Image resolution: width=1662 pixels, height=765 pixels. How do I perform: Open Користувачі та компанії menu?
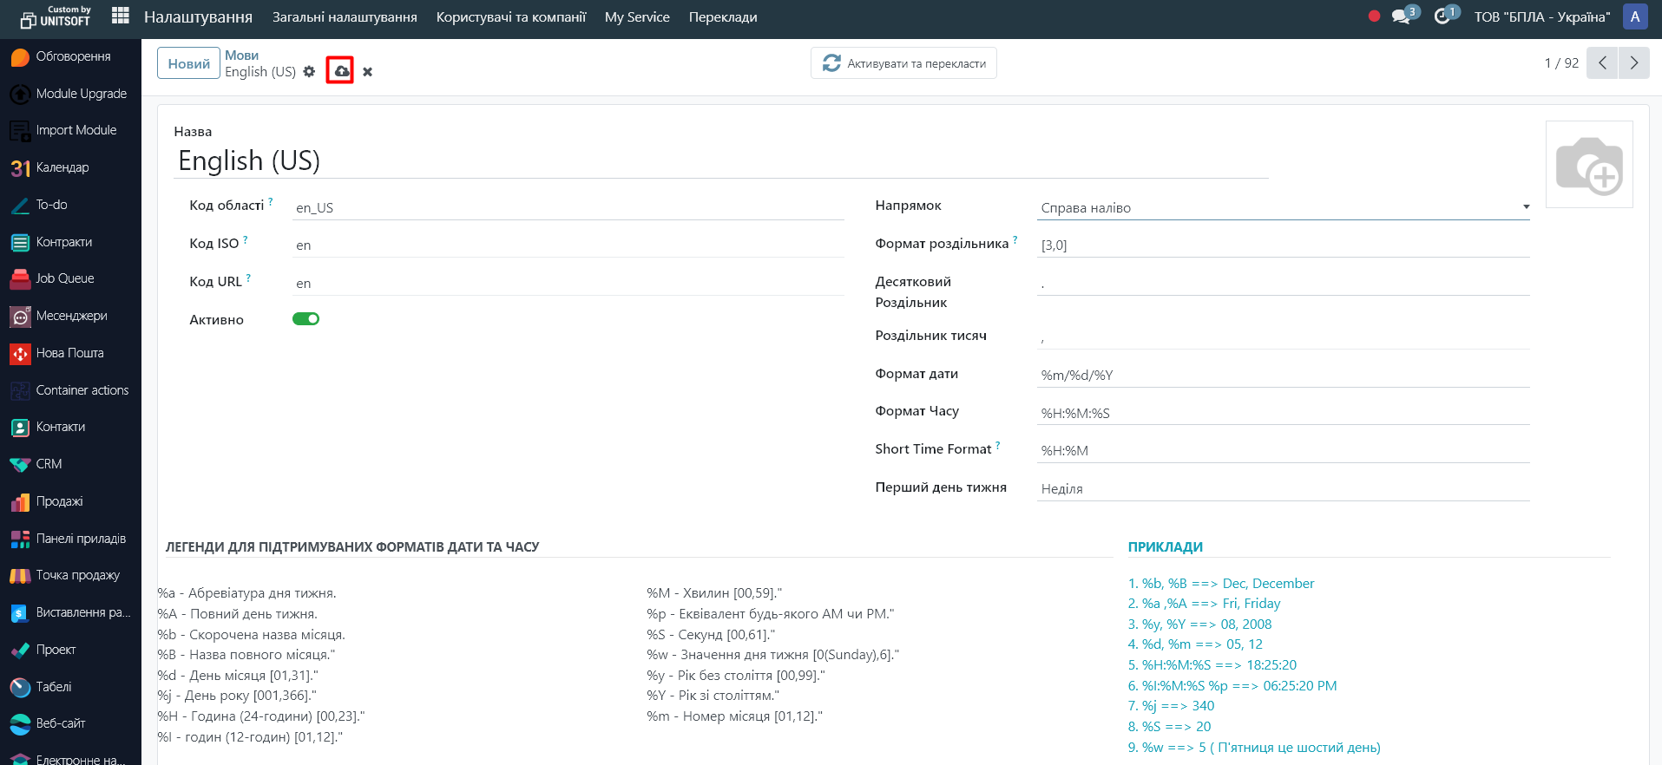pos(510,16)
